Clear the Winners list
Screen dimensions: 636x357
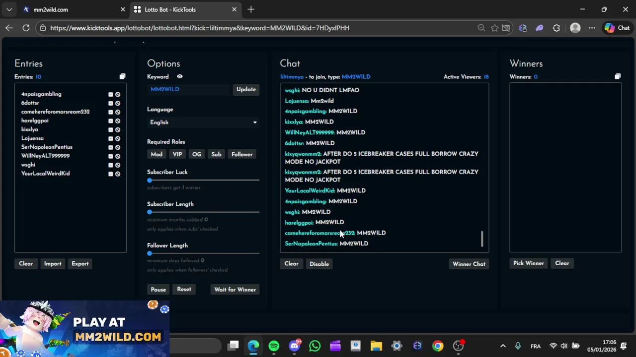(562, 263)
